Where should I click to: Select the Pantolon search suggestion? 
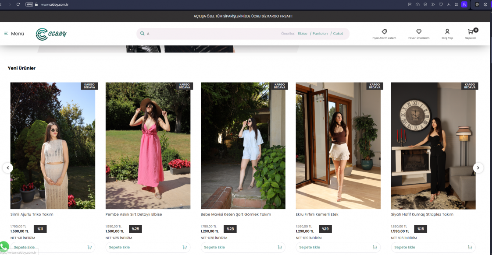pyautogui.click(x=320, y=34)
